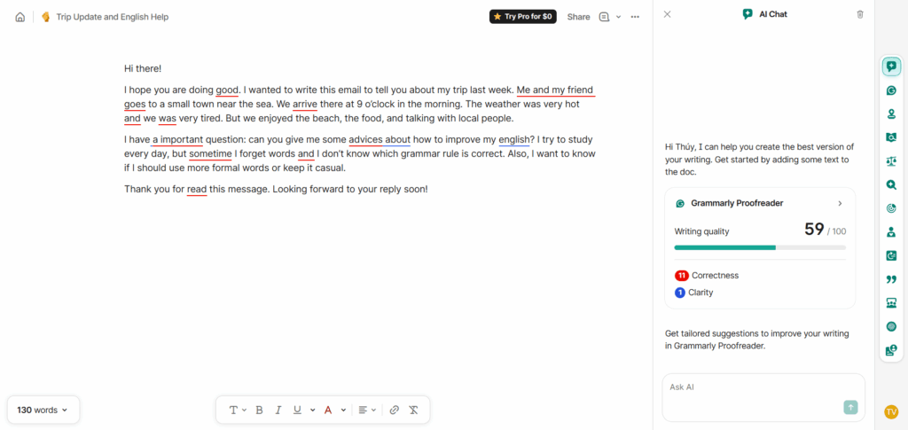
Task: Toggle underline formatting
Action: 297,410
